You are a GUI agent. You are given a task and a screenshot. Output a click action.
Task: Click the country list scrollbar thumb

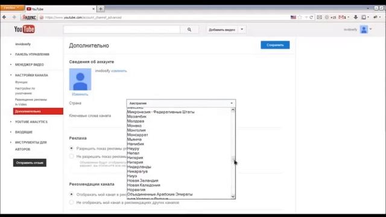click(233, 159)
